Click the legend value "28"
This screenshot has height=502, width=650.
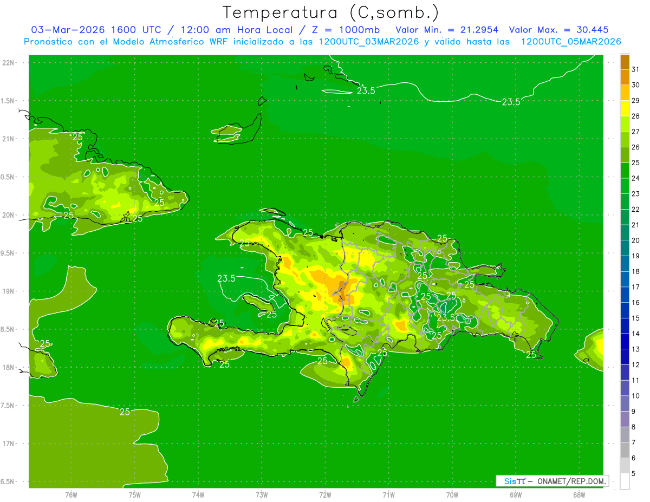pyautogui.click(x=636, y=116)
